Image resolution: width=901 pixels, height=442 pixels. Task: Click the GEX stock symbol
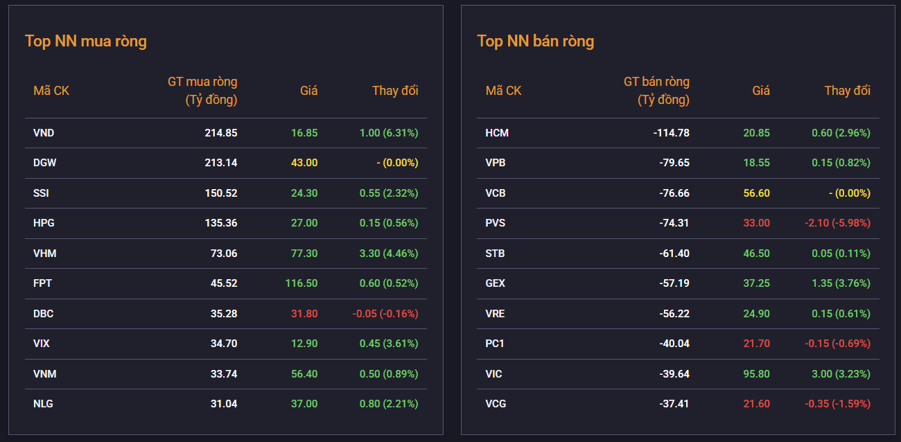496,283
